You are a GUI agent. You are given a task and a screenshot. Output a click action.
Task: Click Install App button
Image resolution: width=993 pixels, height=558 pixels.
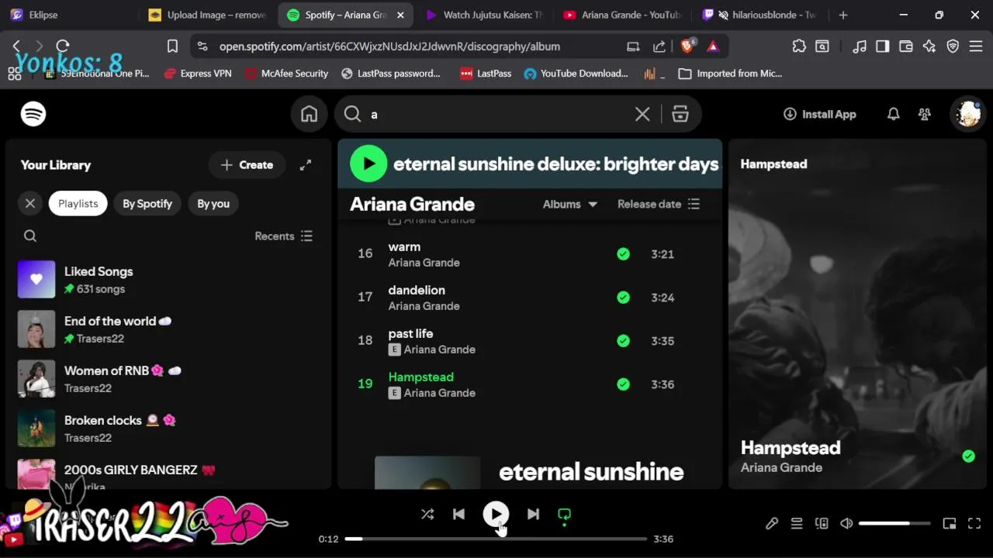click(820, 114)
